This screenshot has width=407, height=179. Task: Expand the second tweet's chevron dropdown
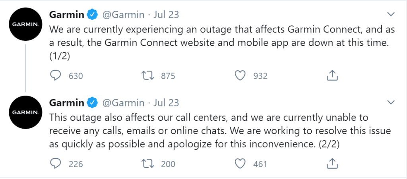[x=391, y=102]
